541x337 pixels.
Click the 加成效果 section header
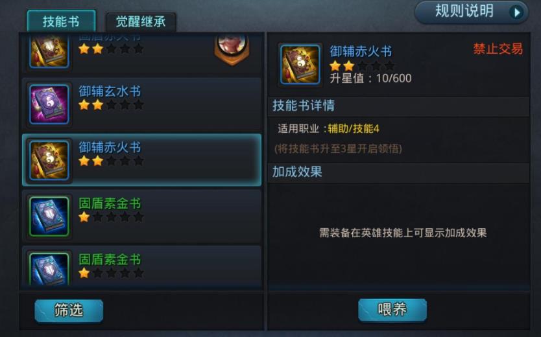point(399,172)
